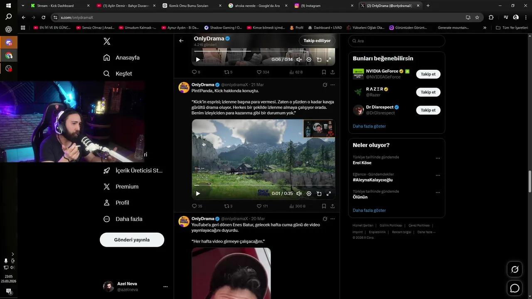View analytics for the 62 B views post
Viewport: 532px width, 299px height.
296,72
